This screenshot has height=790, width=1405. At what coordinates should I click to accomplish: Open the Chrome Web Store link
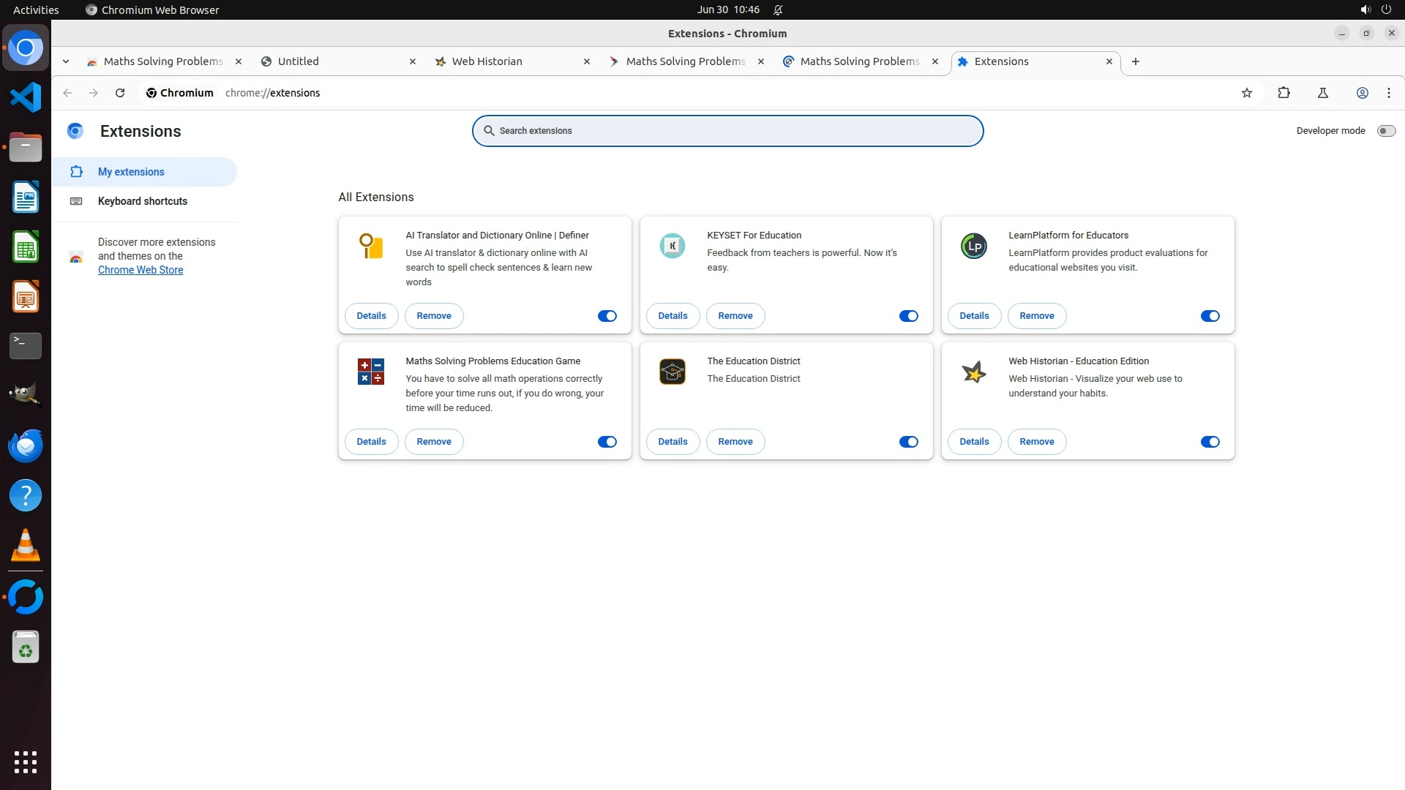point(140,270)
